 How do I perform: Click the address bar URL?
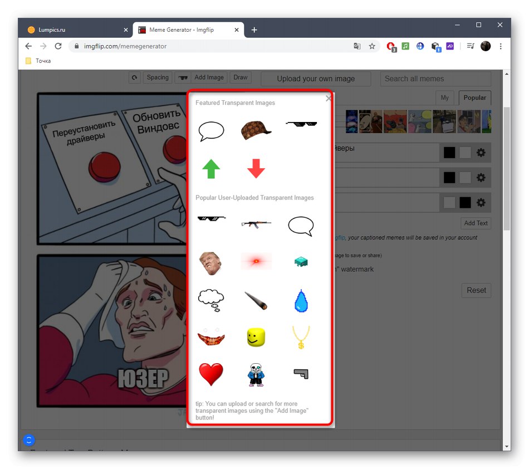[125, 46]
